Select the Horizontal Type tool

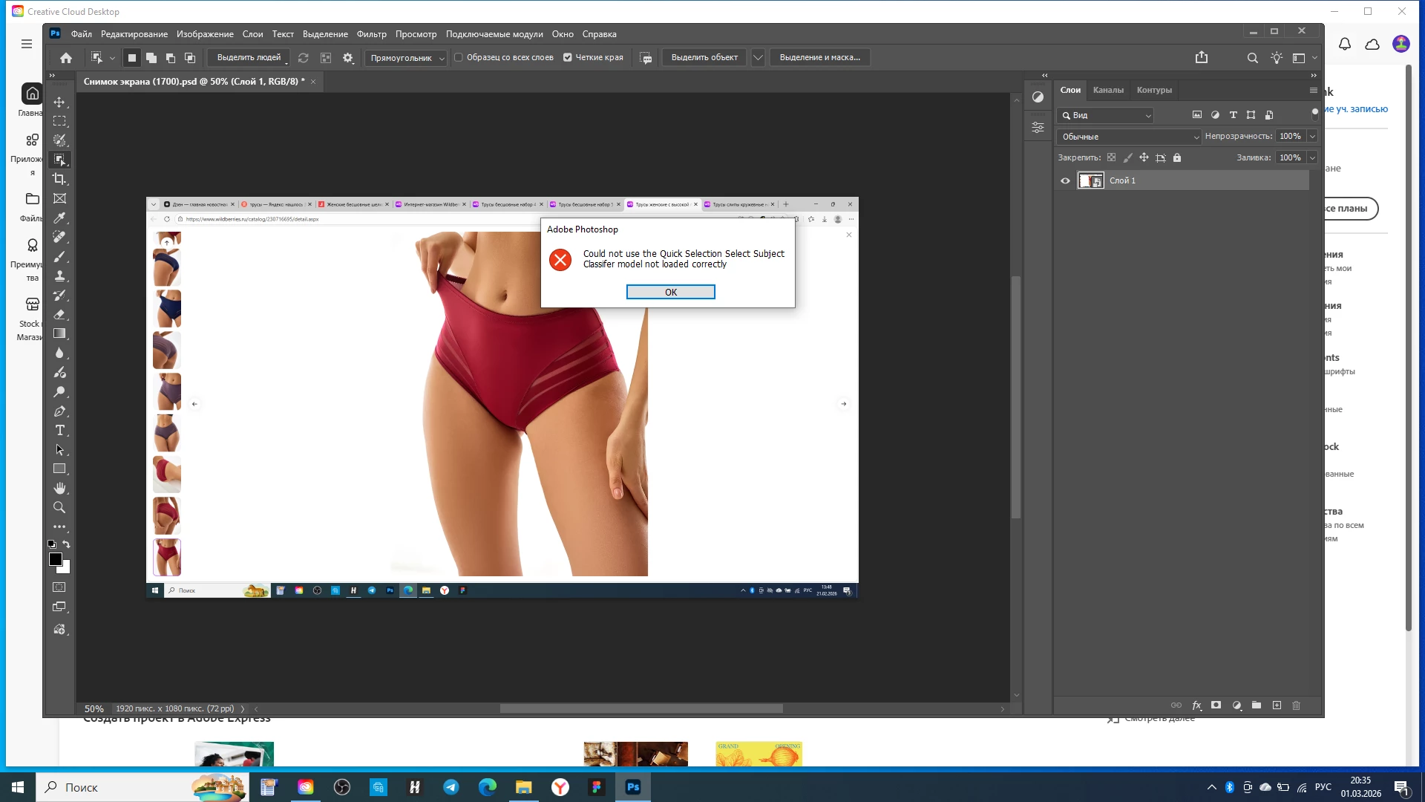(59, 431)
